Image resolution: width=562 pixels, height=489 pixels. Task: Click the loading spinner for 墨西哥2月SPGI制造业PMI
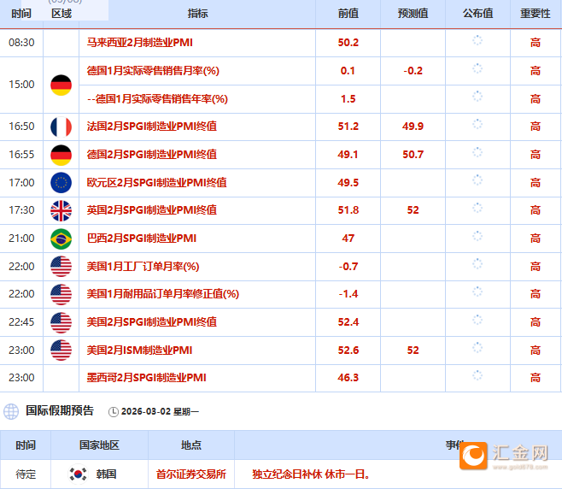(477, 375)
